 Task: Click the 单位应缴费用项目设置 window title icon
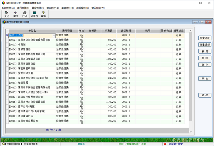pyautogui.click(x=4, y=22)
